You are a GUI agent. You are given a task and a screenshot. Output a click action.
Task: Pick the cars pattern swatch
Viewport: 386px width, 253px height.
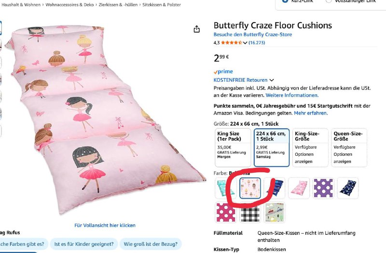pyautogui.click(x=274, y=213)
